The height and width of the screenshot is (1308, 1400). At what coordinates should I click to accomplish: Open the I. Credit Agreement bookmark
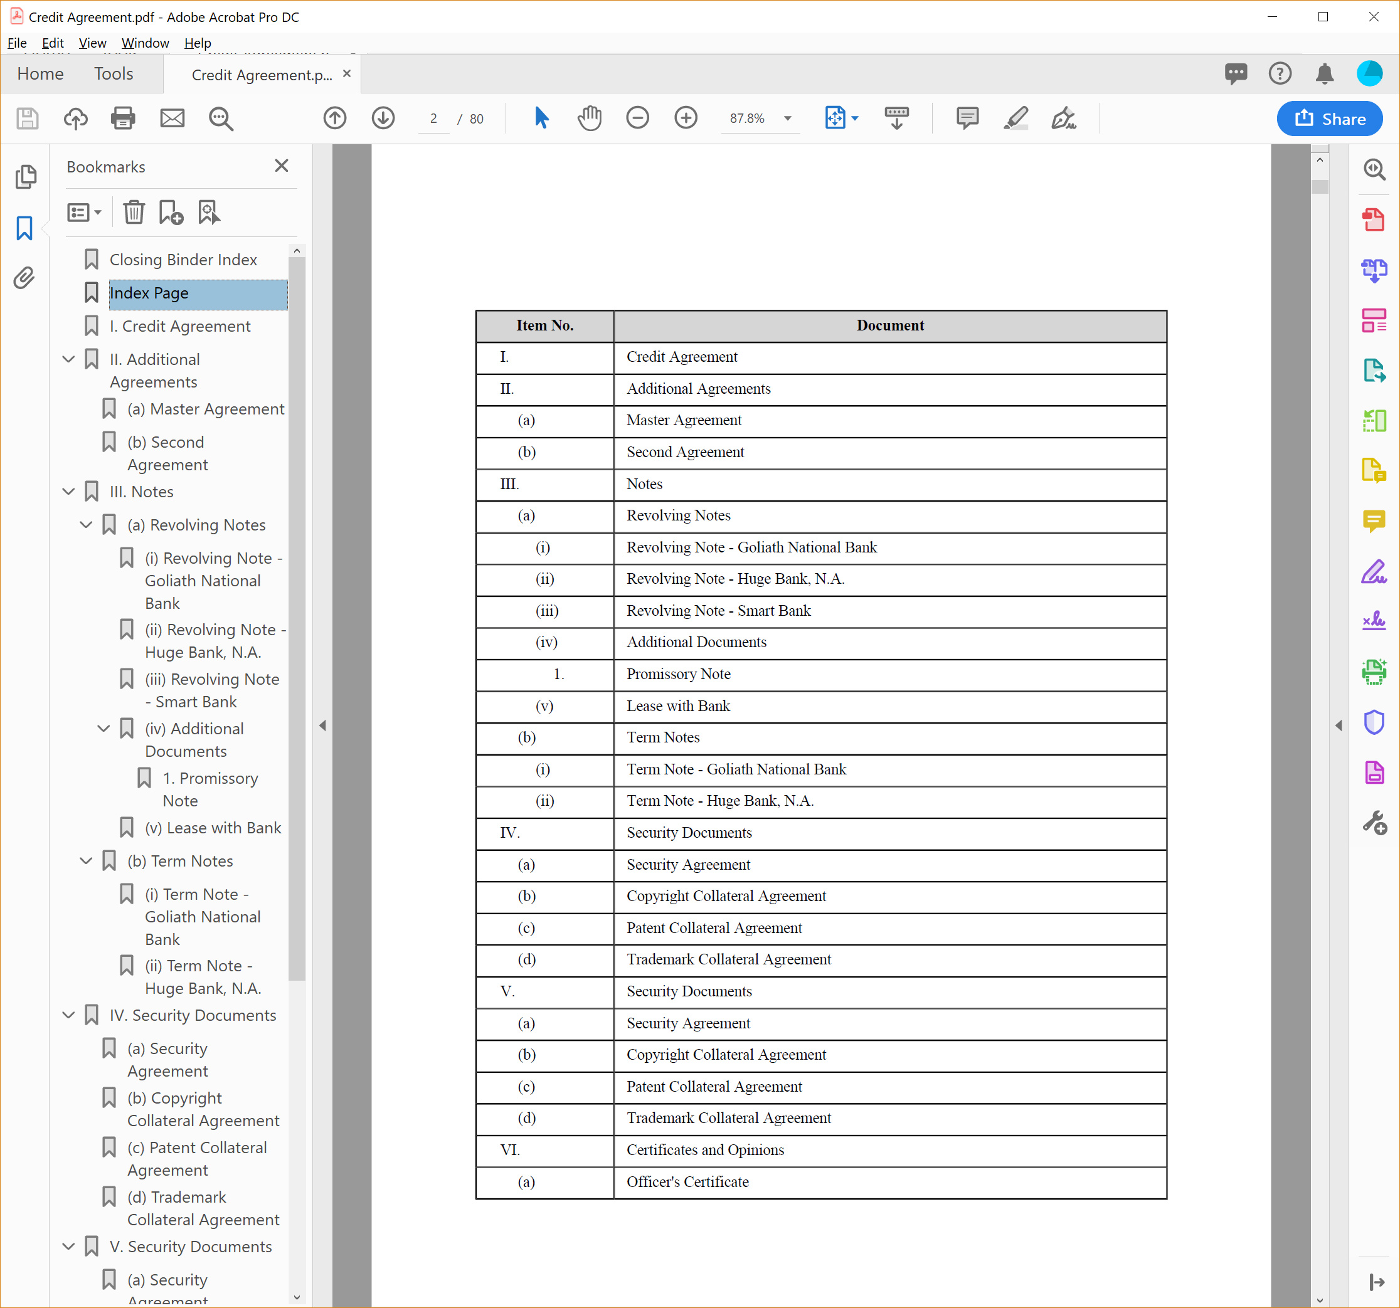(x=179, y=326)
